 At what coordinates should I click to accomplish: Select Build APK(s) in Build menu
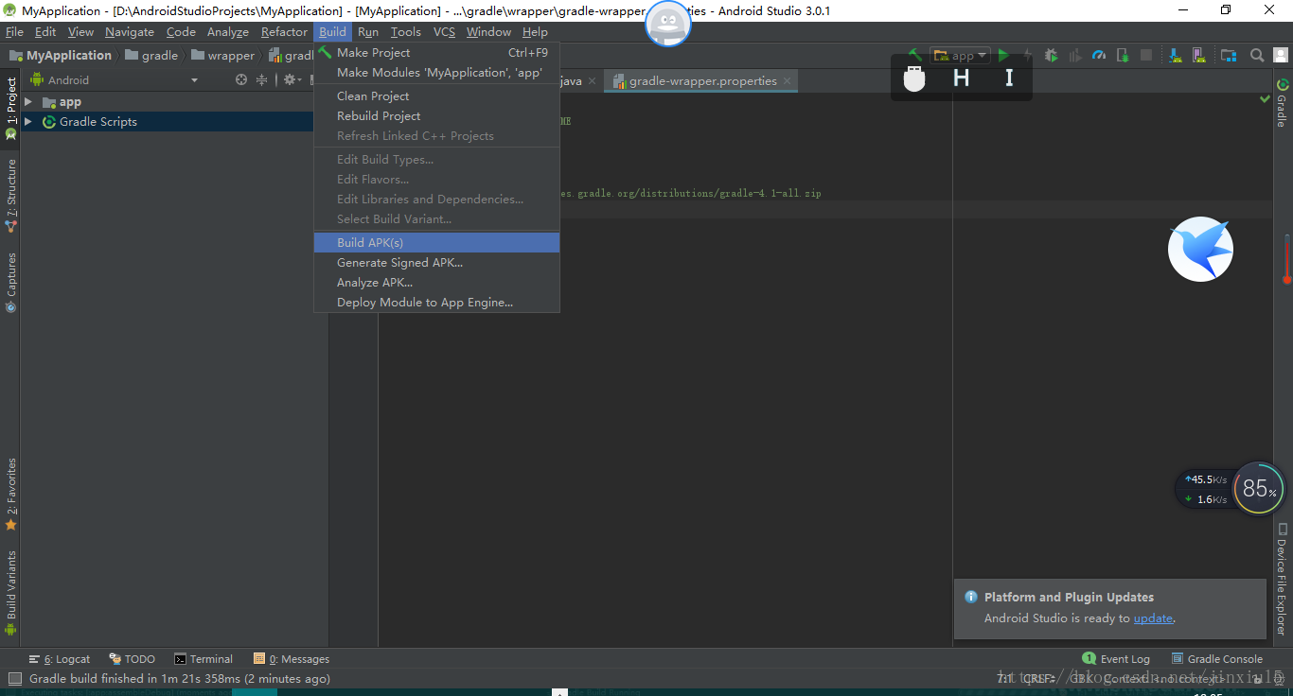point(436,243)
